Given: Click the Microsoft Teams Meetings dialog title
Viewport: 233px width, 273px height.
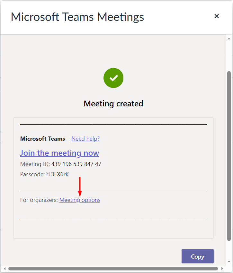Looking at the screenshot, I should tap(77, 17).
